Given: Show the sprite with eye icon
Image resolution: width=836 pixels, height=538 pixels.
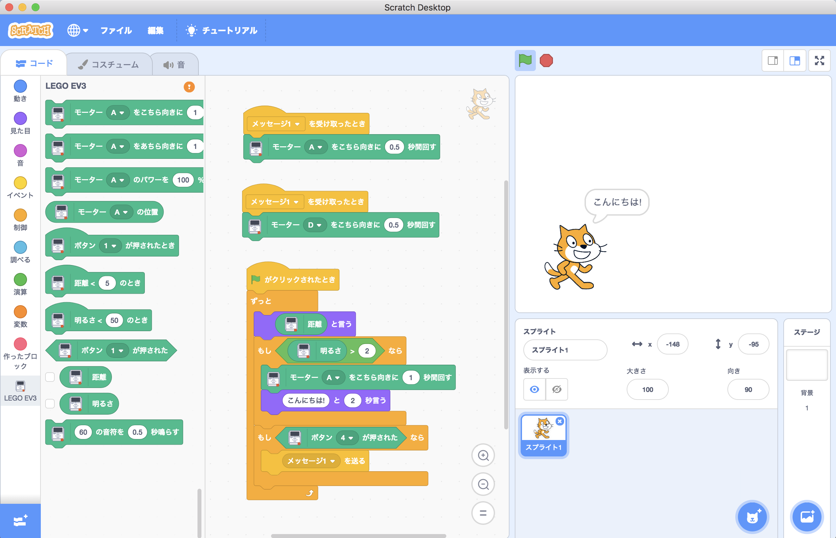Looking at the screenshot, I should tap(534, 389).
